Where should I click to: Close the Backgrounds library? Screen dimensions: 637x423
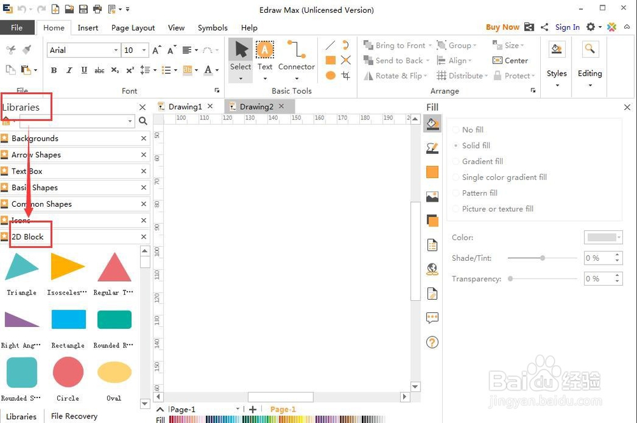[143, 138]
